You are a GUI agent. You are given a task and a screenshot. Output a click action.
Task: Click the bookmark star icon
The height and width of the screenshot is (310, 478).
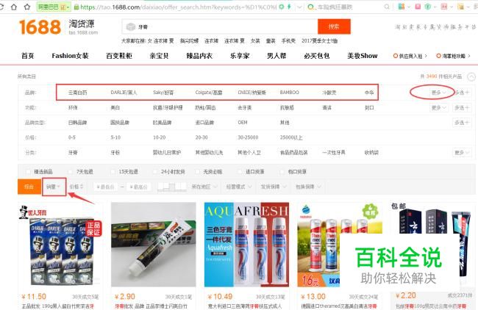click(x=27, y=7)
